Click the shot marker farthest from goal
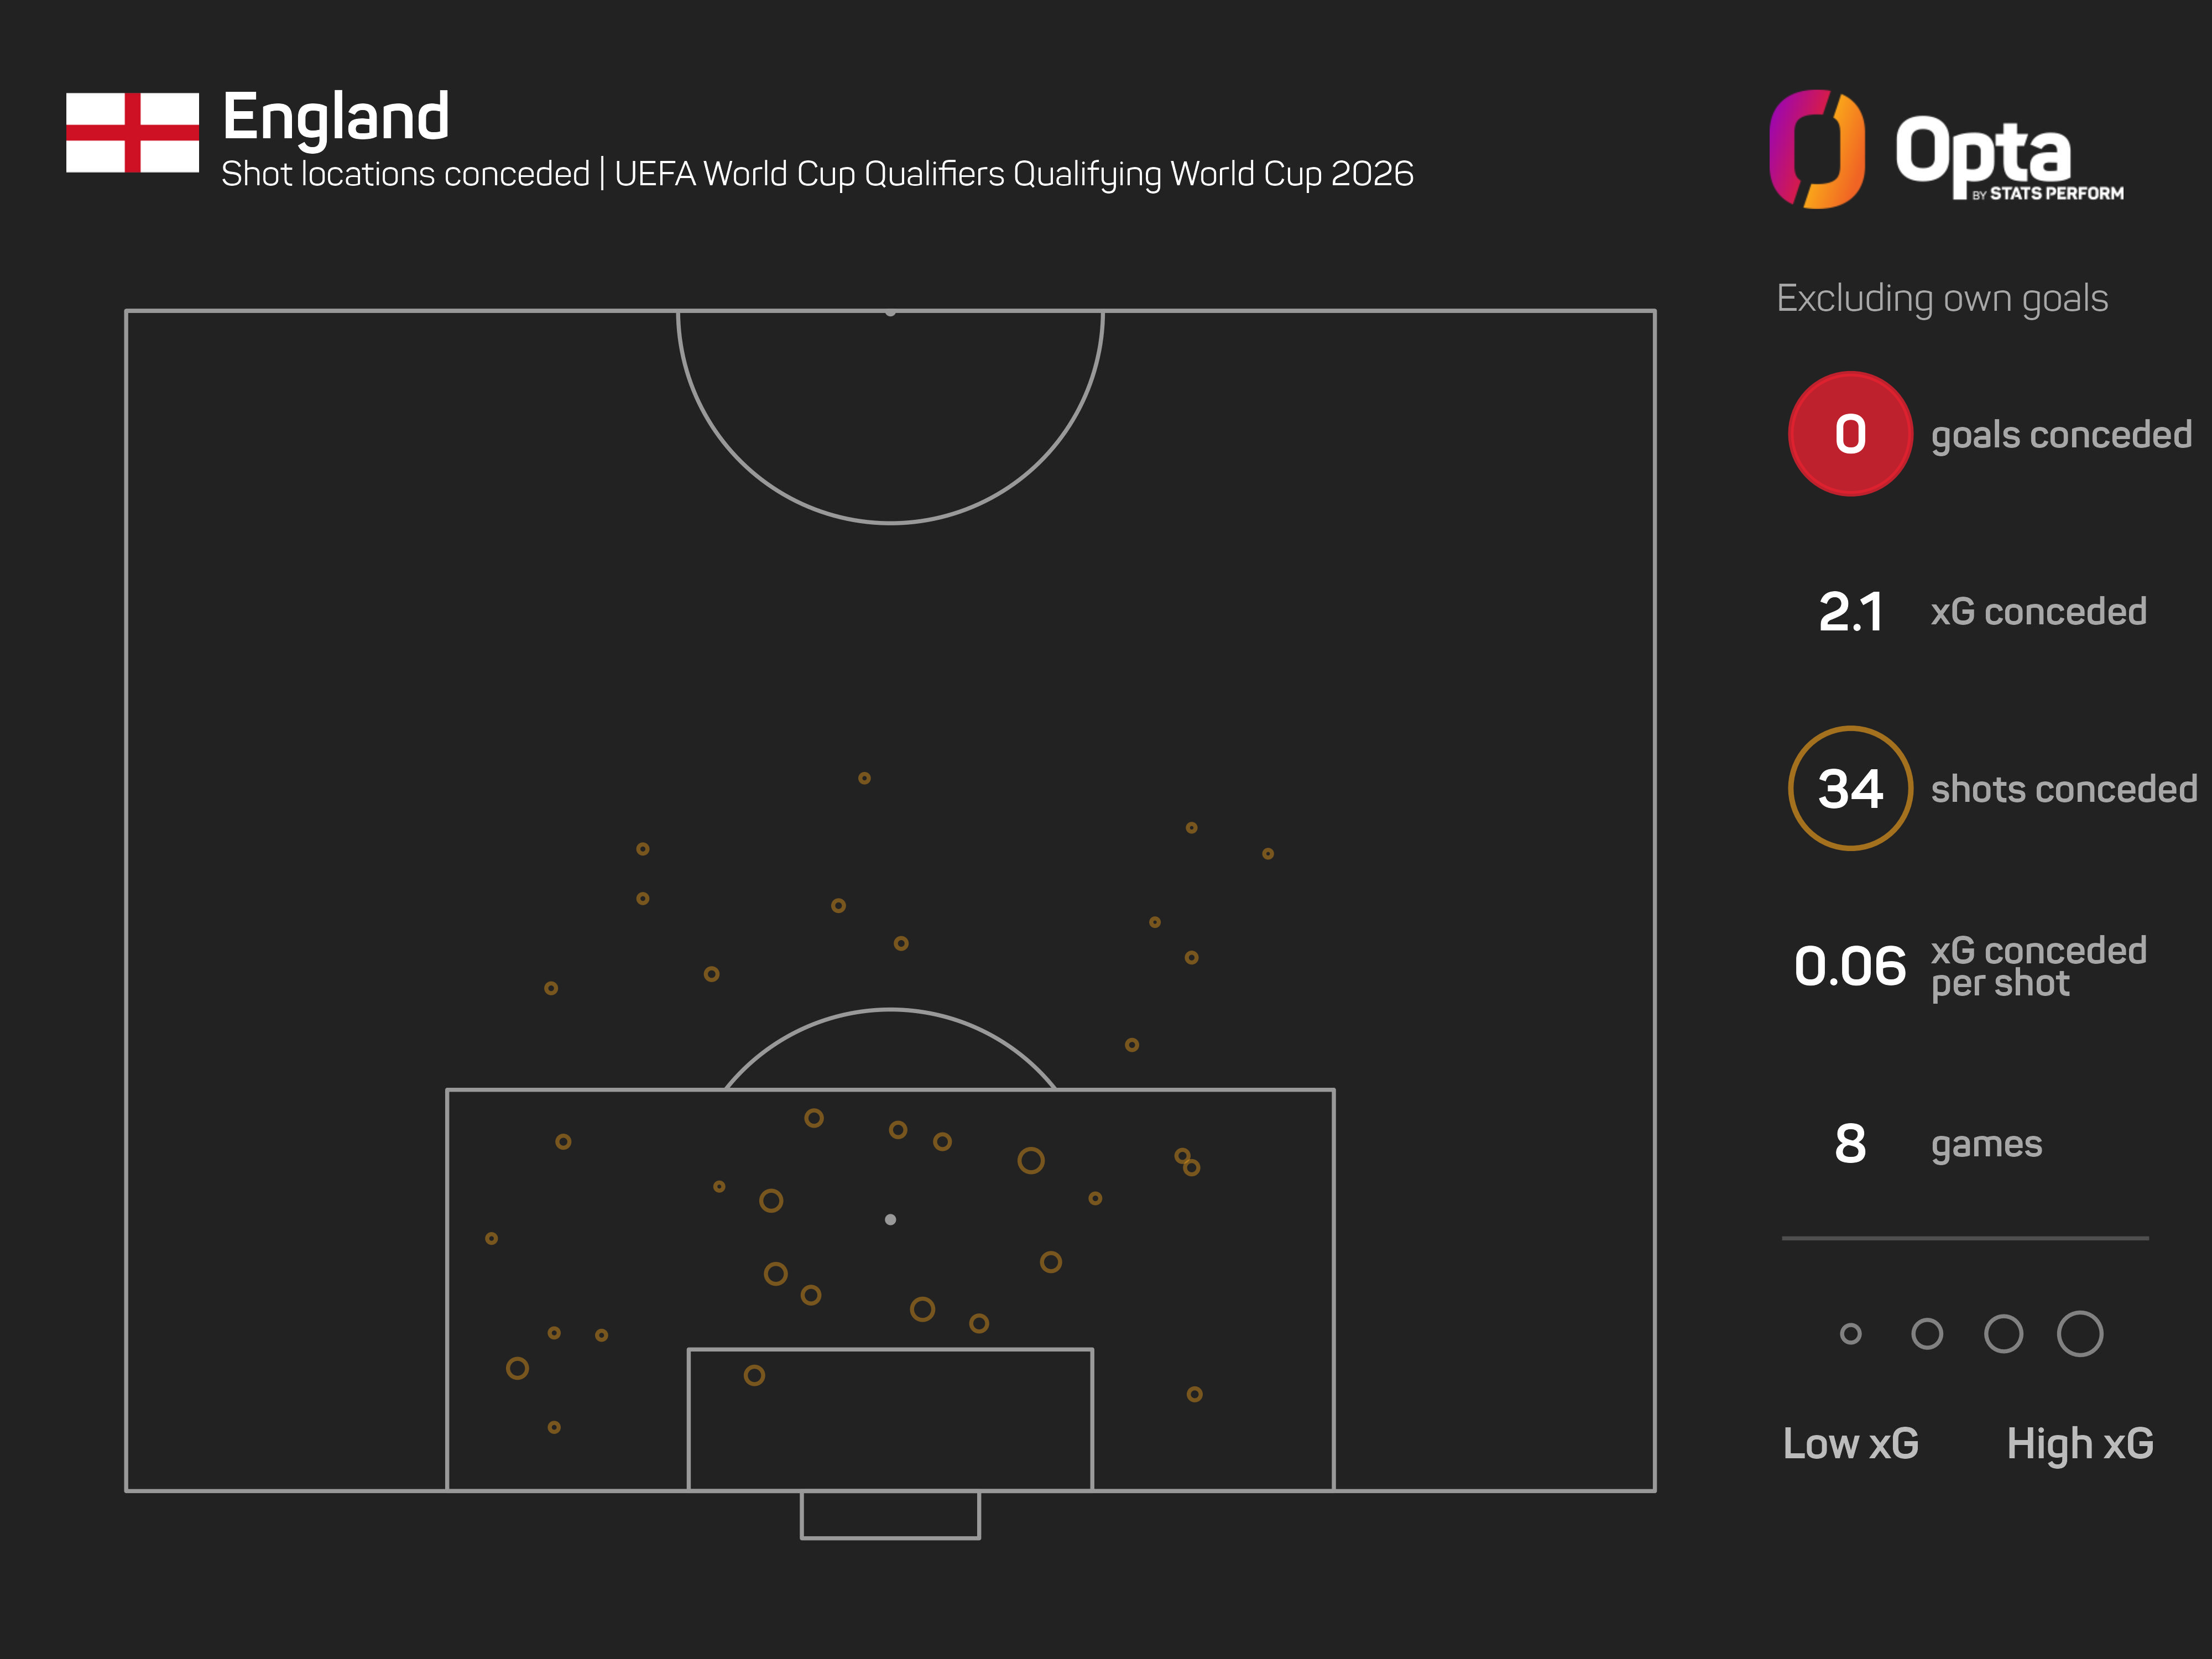 click(864, 778)
